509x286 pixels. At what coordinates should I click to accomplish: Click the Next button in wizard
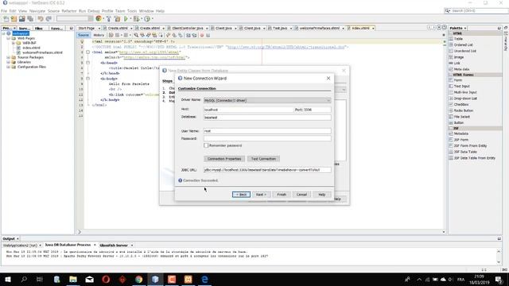click(261, 195)
